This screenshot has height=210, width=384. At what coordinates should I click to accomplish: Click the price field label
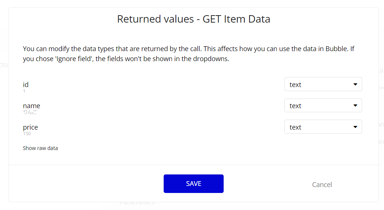tap(30, 127)
